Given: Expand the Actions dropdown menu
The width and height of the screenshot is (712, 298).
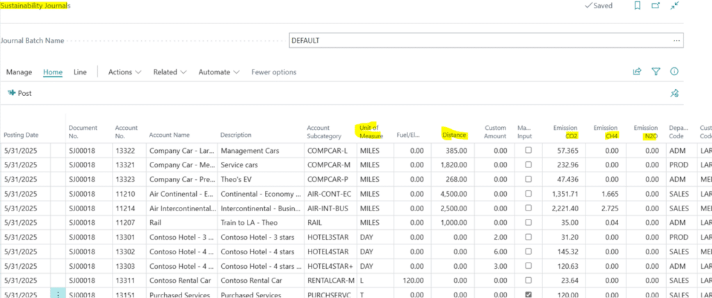Looking at the screenshot, I should coord(125,72).
